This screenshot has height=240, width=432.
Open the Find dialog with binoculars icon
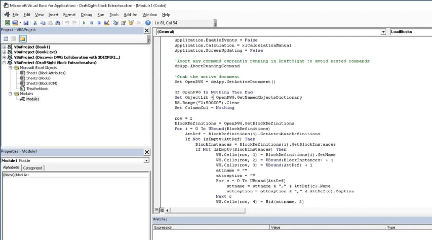point(58,23)
